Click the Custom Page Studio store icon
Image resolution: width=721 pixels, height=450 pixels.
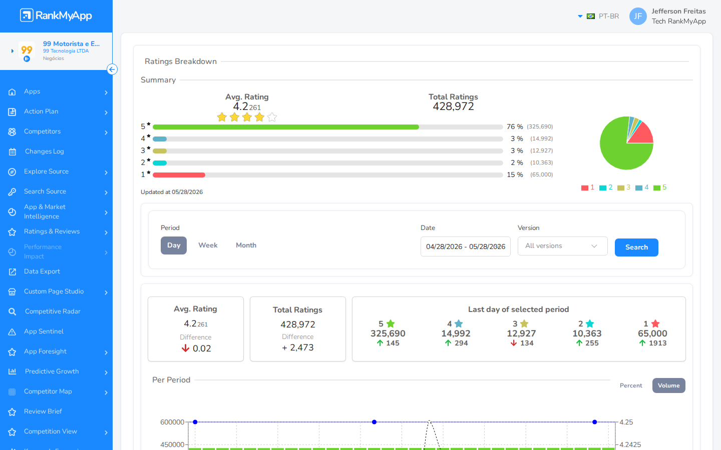[12, 292]
